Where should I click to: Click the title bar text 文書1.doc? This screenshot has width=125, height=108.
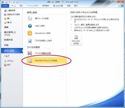click(50, 2)
